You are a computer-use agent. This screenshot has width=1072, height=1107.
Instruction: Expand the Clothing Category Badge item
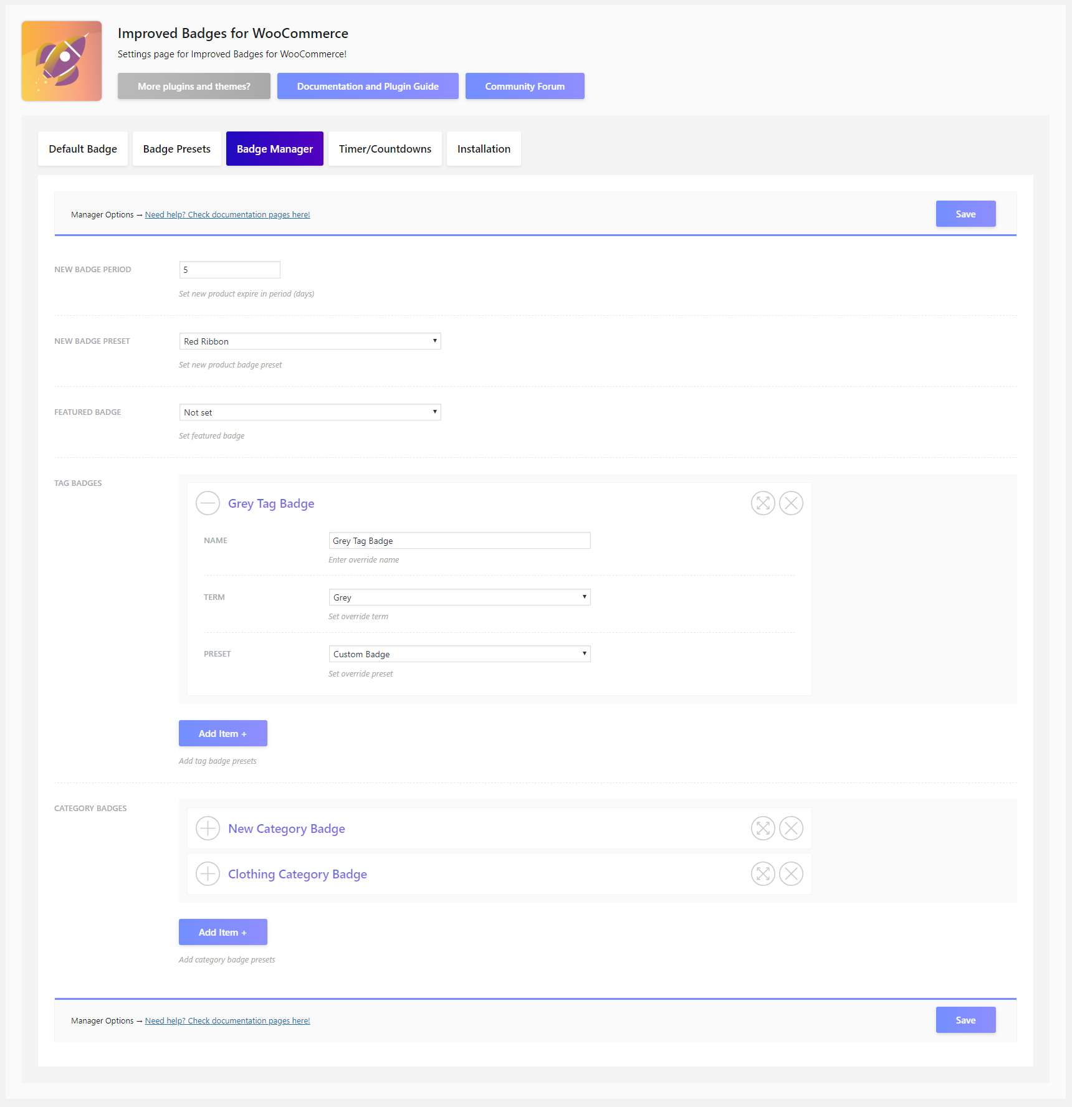point(208,873)
